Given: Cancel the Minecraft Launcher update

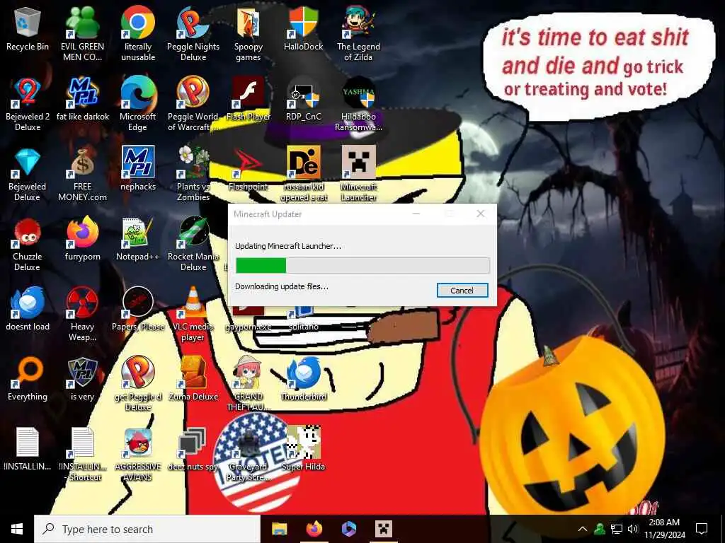Looking at the screenshot, I should (462, 291).
